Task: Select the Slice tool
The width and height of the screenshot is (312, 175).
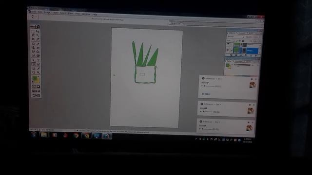Action: coord(38,39)
